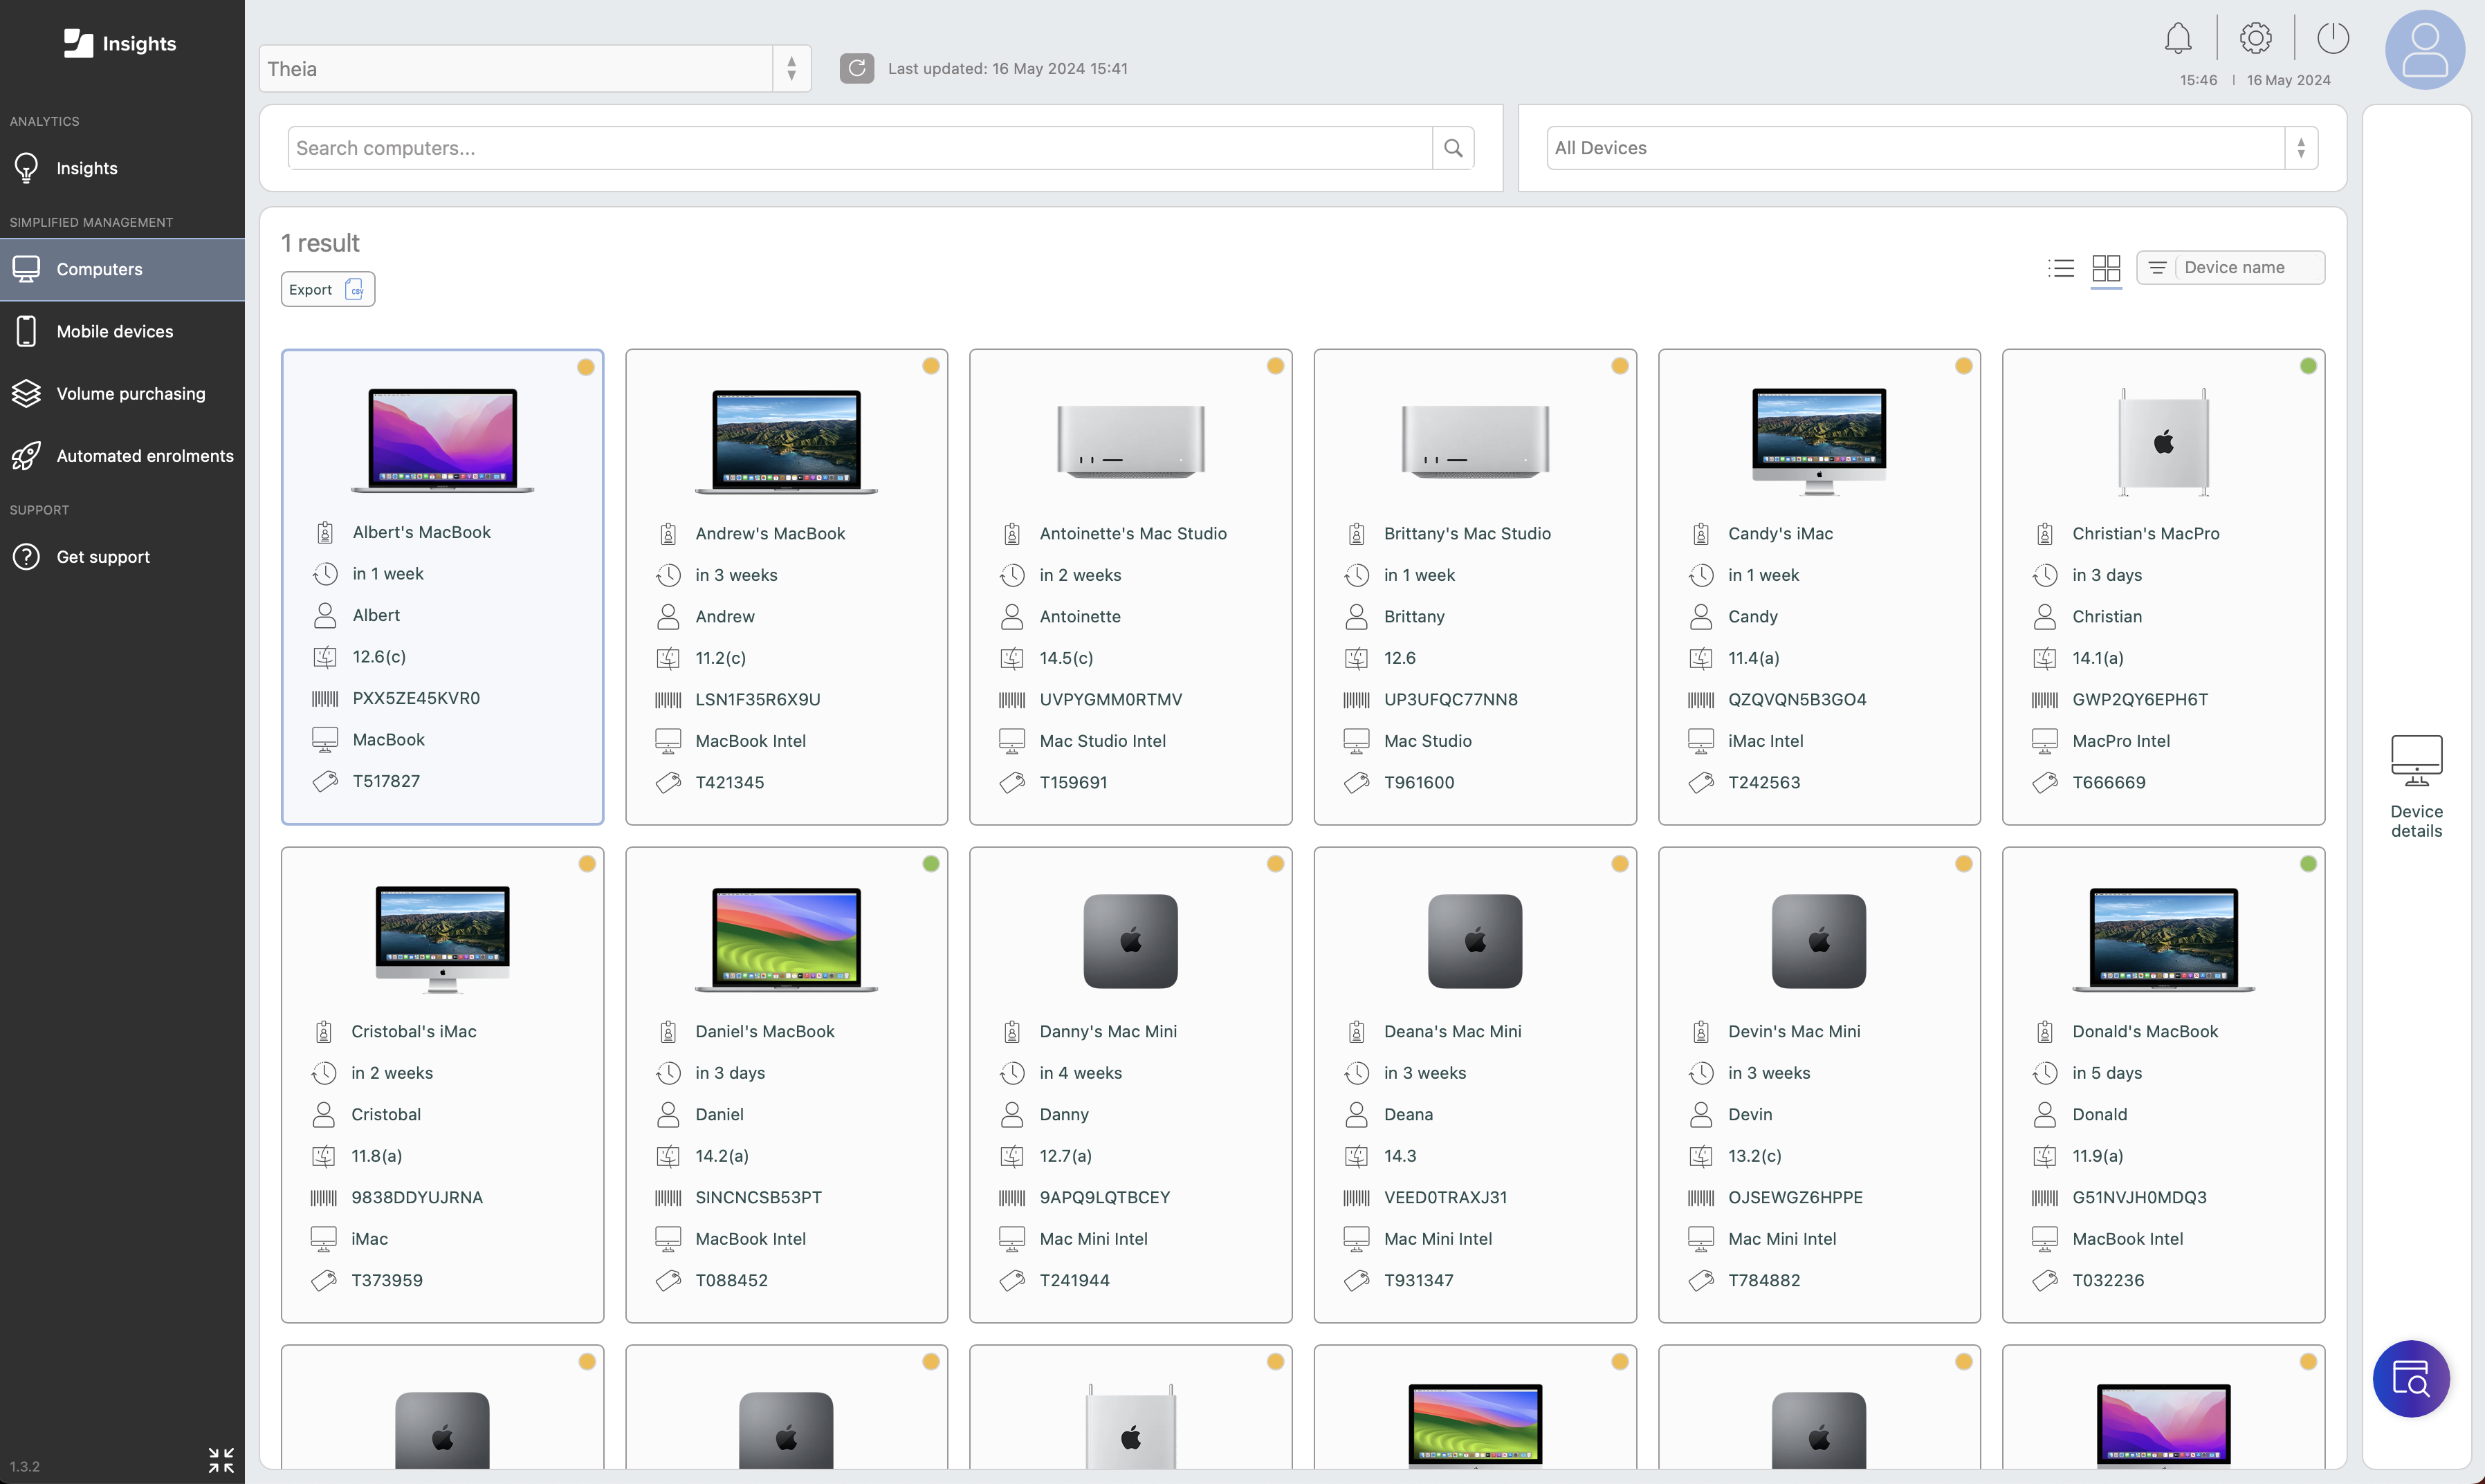Switch to list view icon

(x=2061, y=268)
